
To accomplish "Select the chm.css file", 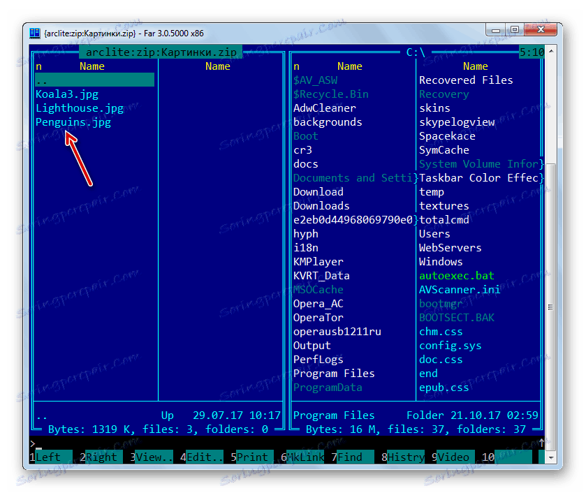I will click(x=441, y=332).
